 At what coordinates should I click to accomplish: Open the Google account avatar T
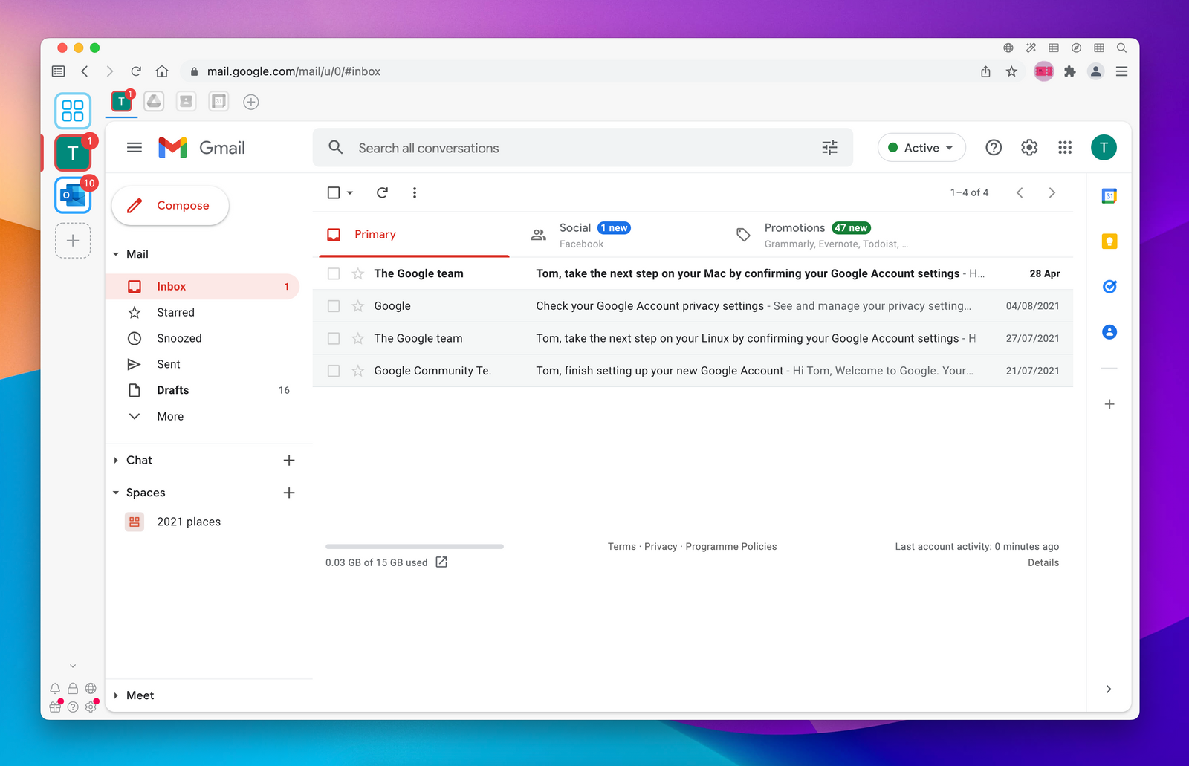tap(1104, 148)
